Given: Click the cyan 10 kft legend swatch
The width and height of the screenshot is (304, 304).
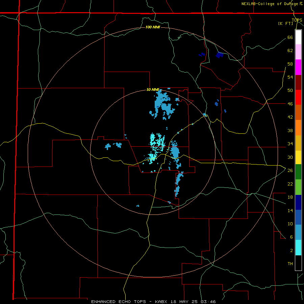Looking at the screenshot, I should coord(298,248).
